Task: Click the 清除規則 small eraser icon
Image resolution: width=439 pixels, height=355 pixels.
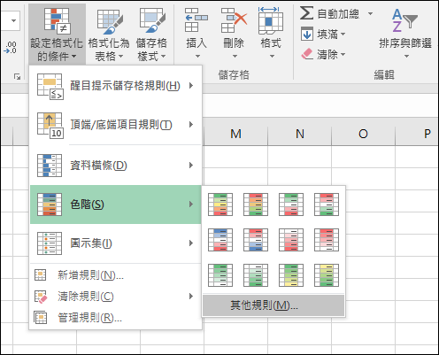Action: click(41, 297)
